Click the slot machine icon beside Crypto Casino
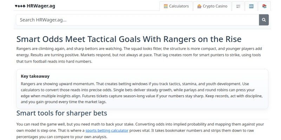 (199, 6)
